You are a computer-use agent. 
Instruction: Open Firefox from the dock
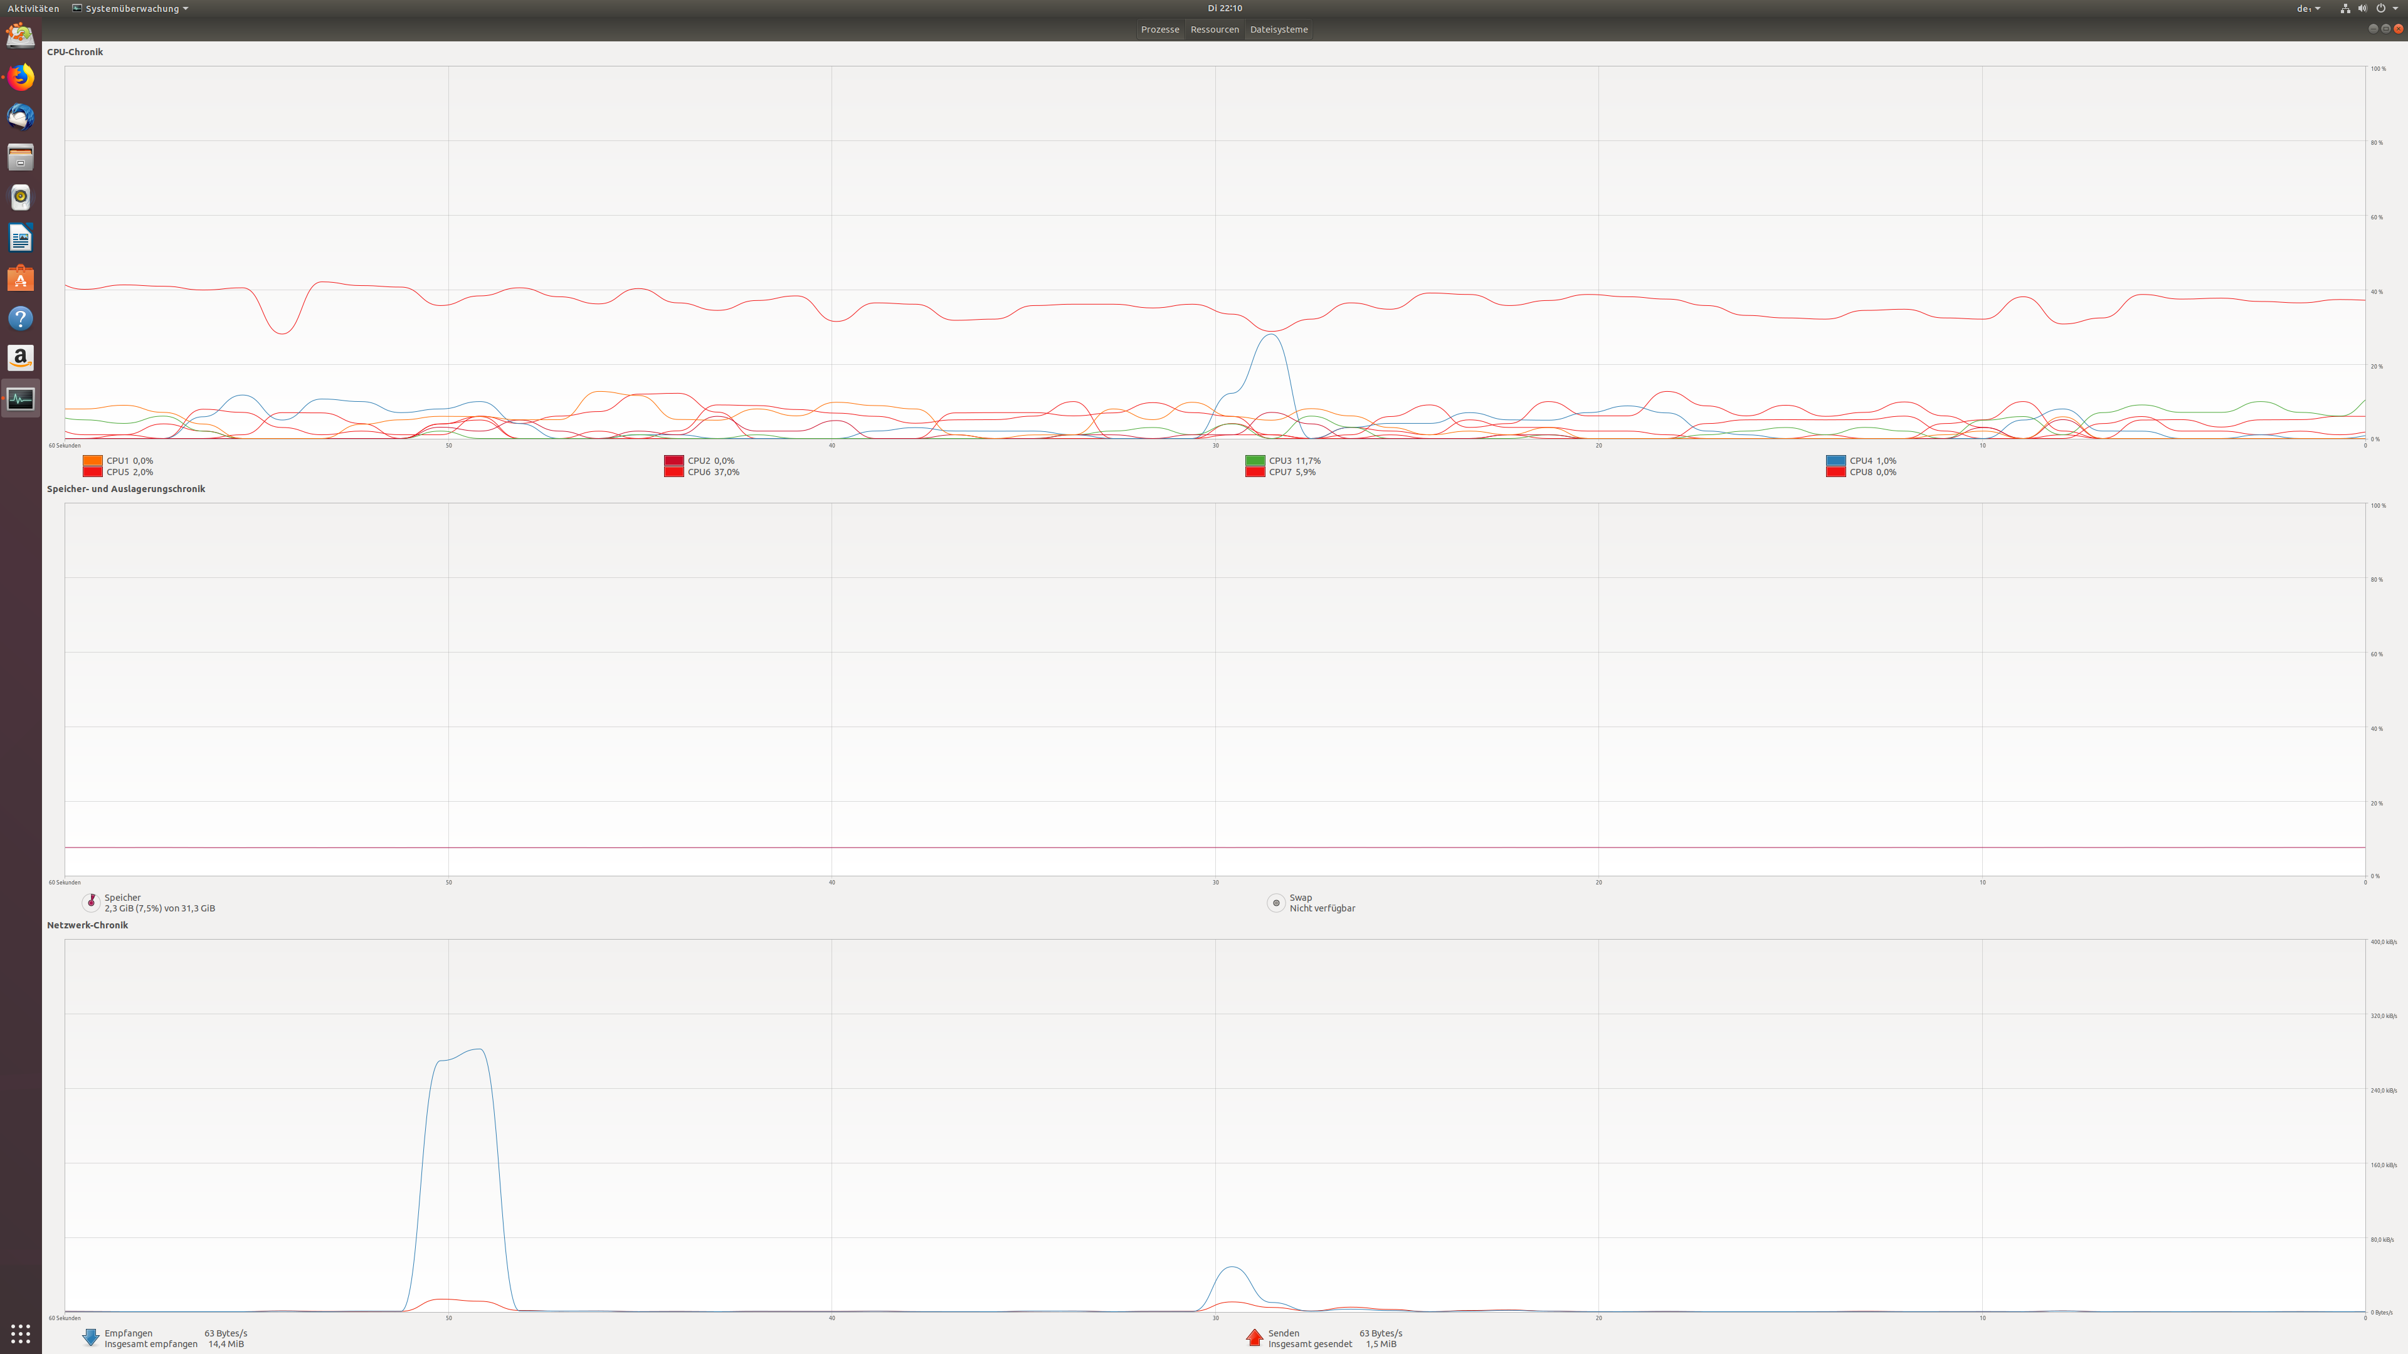21,76
